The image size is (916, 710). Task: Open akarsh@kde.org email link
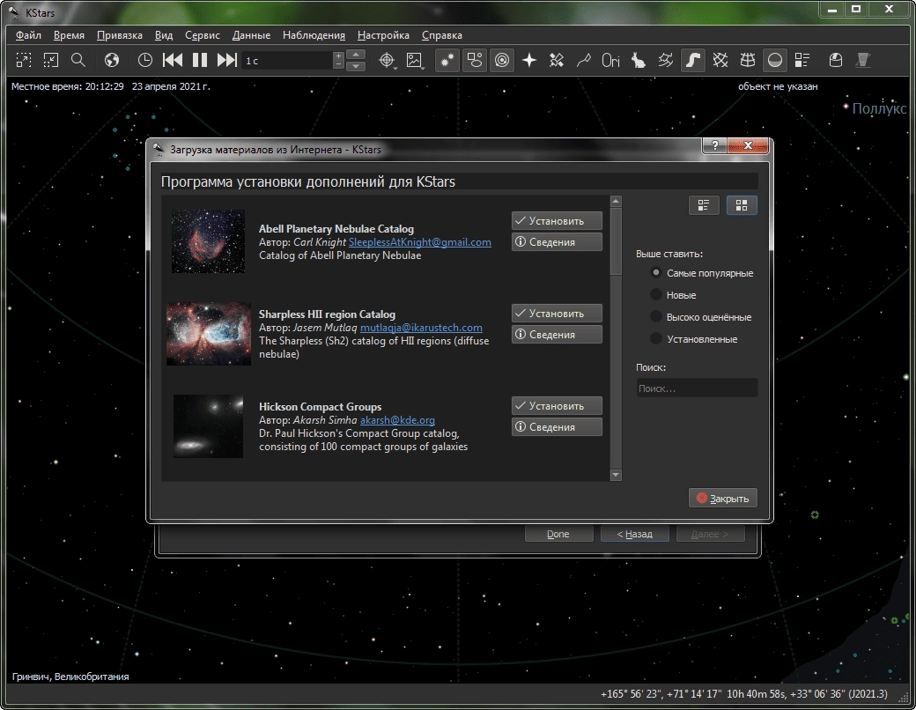click(397, 419)
